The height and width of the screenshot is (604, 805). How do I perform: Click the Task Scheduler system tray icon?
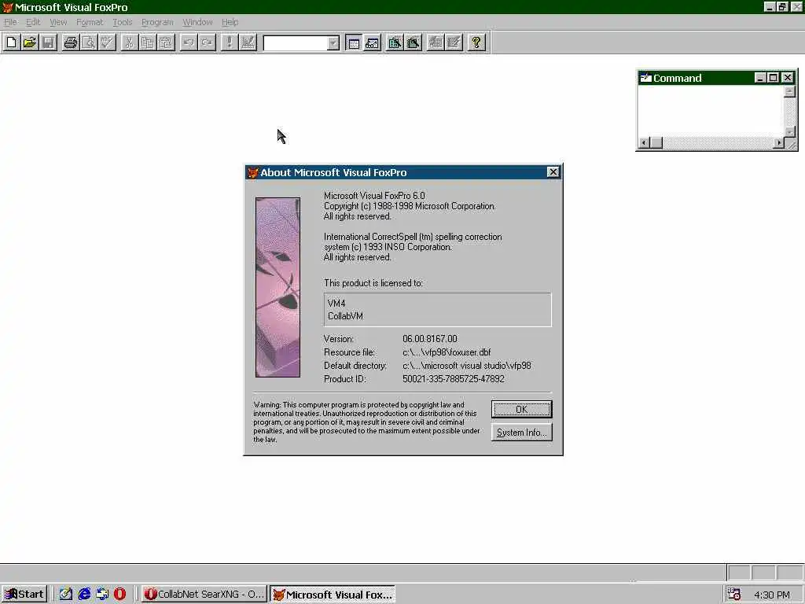[x=734, y=595]
